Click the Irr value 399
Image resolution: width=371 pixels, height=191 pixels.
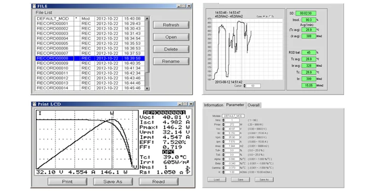tap(309, 79)
